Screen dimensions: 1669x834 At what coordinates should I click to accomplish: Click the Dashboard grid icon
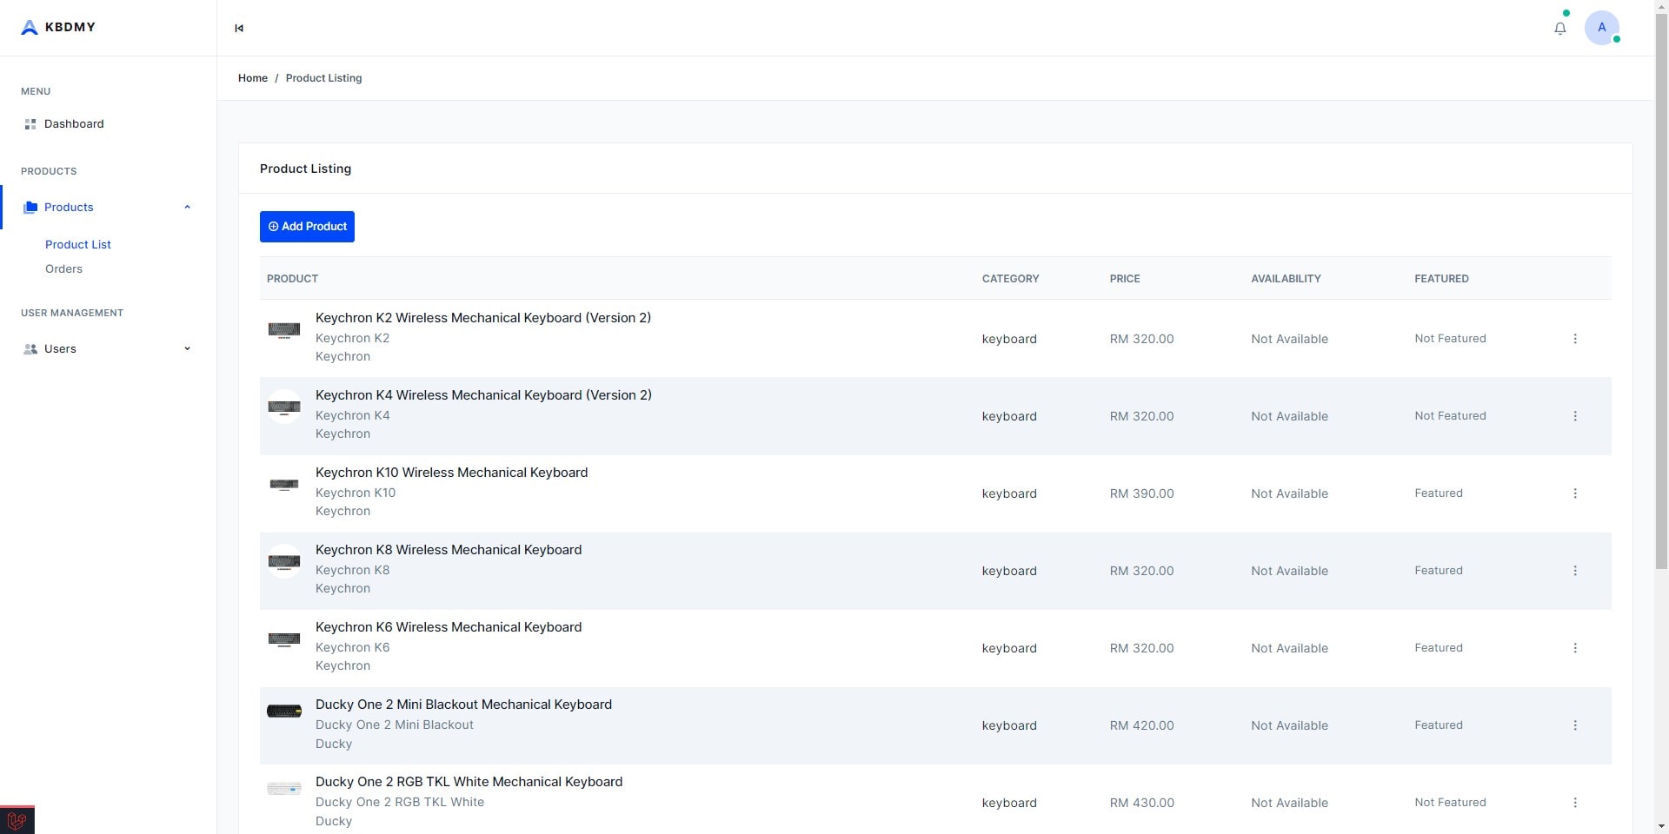click(30, 124)
